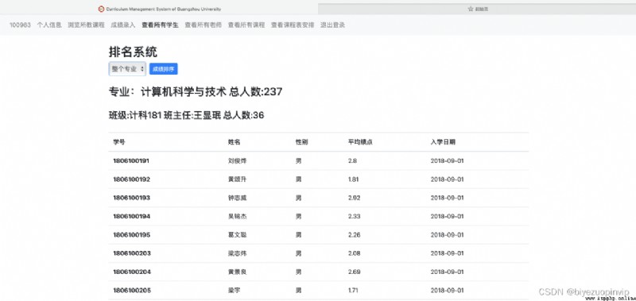Click the 2.26 GPA value
The image size is (636, 301).
[355, 235]
